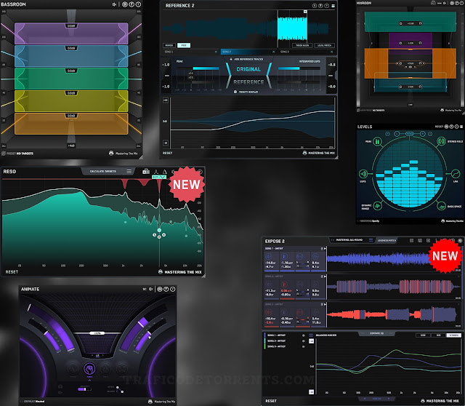Open the hamburger menu in Reso header
465x406 pixels.
[x=129, y=172]
